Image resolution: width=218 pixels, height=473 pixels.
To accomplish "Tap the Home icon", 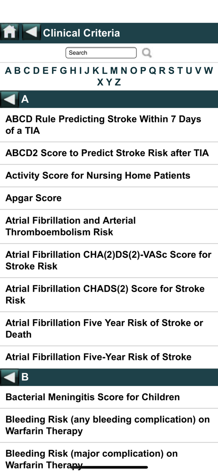I will coord(9,32).
